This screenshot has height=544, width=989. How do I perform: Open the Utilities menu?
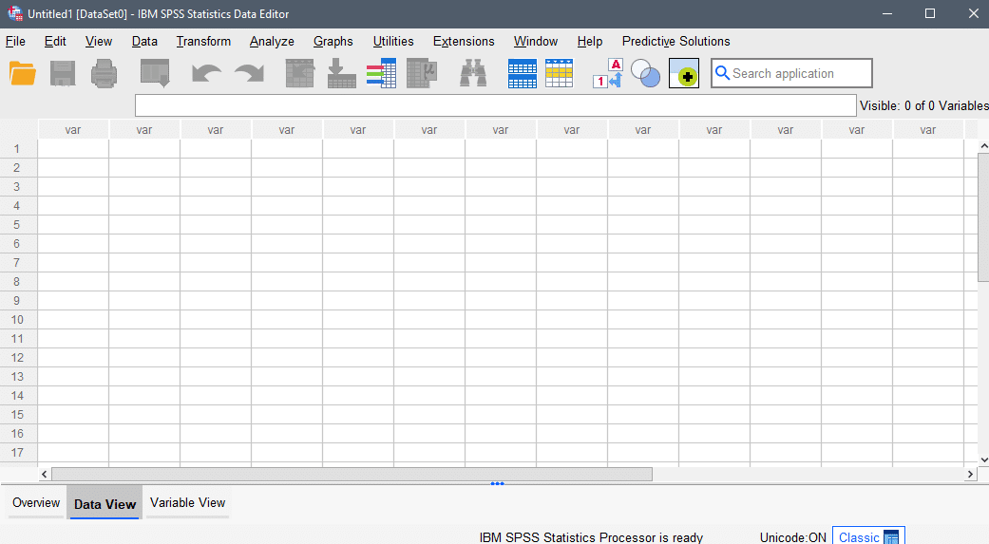pyautogui.click(x=393, y=42)
